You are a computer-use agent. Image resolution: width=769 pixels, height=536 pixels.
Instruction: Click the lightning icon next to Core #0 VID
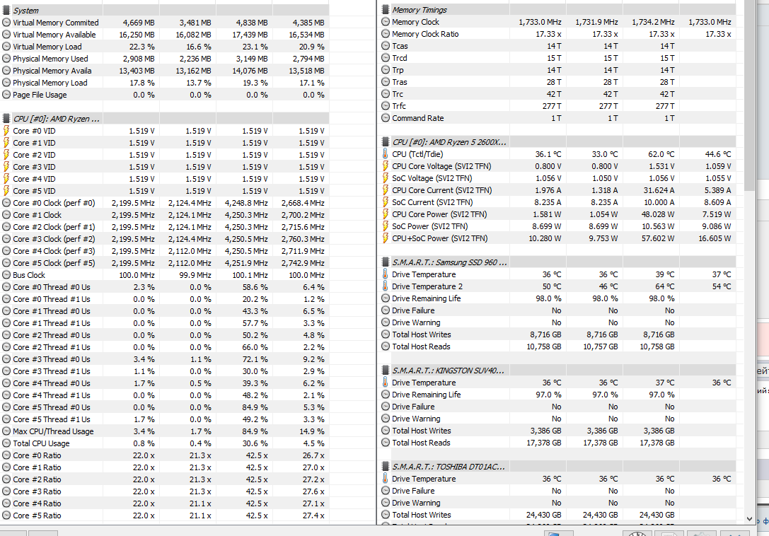click(6, 130)
